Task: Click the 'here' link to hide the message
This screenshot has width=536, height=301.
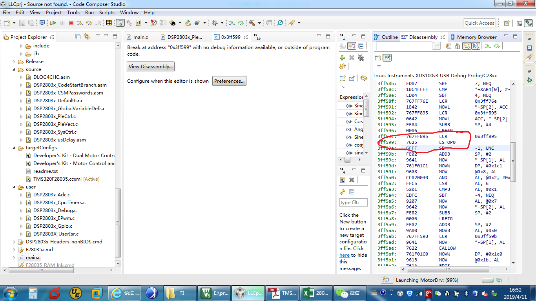Action: click(345, 255)
